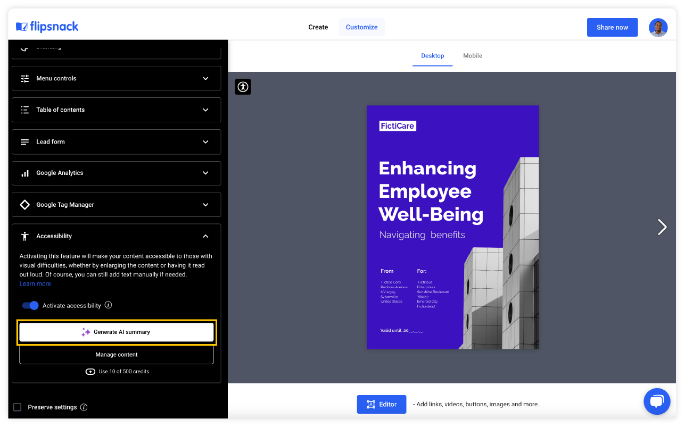This screenshot has height=427, width=685.
Task: Click info icon next to Preserve settings
Action: 84,407
